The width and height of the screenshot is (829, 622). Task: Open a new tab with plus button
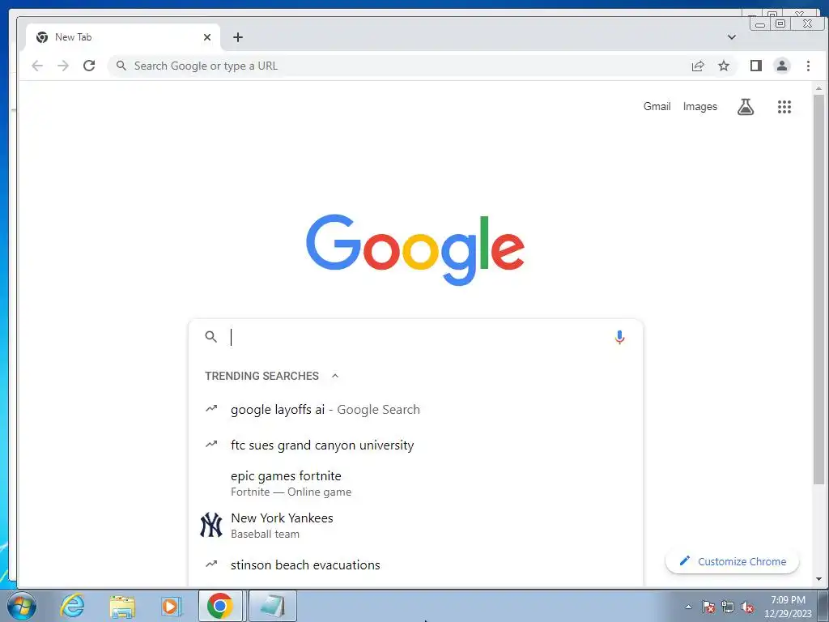pyautogui.click(x=238, y=37)
